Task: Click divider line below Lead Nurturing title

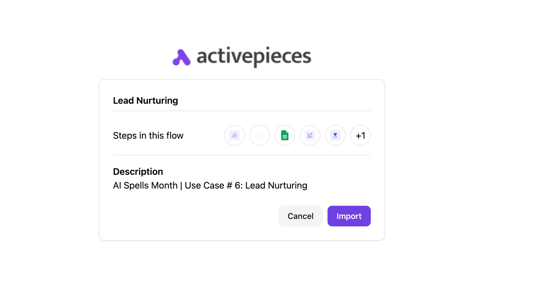Action: coord(242,111)
